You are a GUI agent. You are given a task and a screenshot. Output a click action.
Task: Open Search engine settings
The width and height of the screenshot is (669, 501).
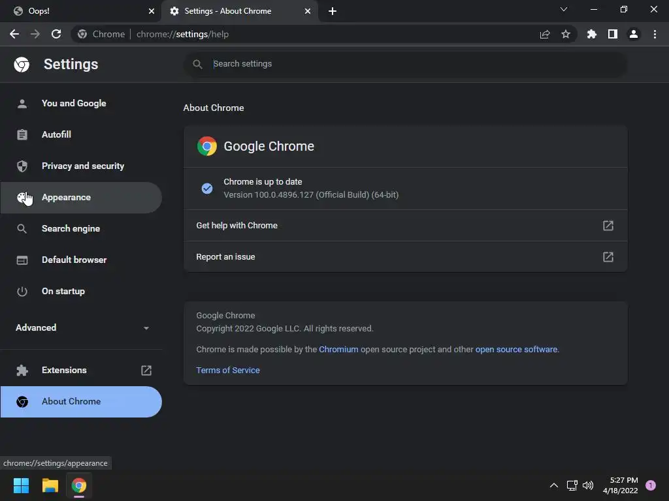click(81, 229)
